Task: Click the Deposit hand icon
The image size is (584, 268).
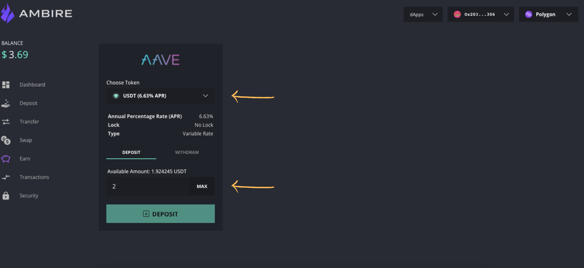Action: click(x=6, y=103)
